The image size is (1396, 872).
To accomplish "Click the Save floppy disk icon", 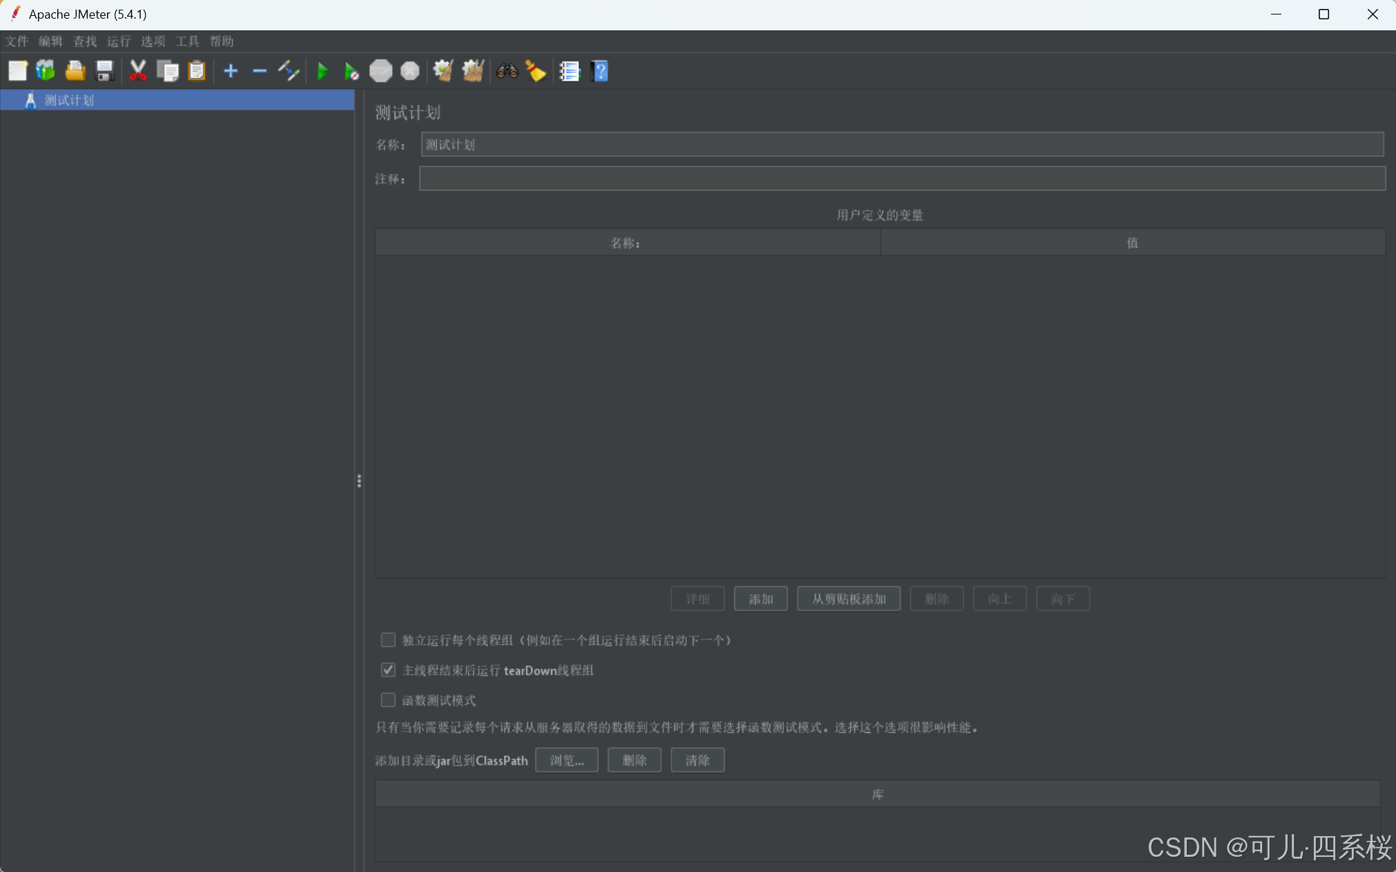I will point(104,71).
